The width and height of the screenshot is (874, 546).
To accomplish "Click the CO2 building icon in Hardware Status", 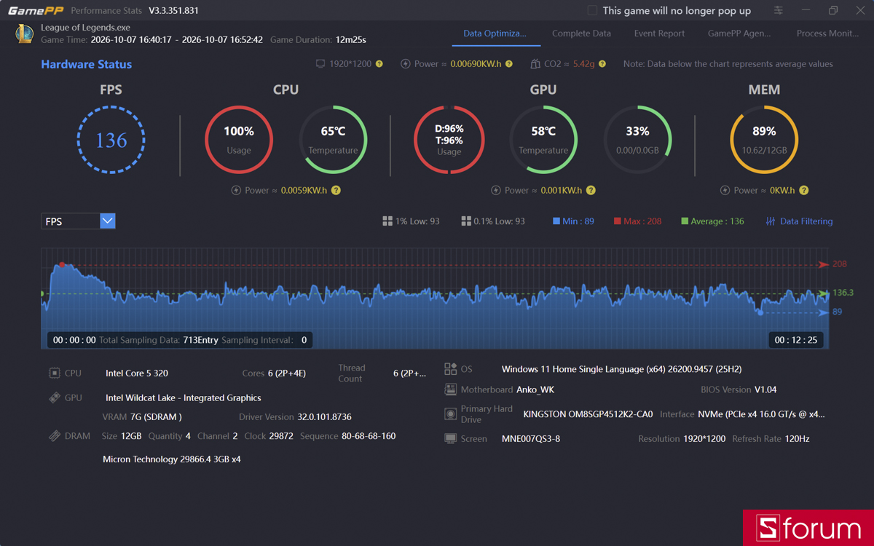I will (535, 64).
